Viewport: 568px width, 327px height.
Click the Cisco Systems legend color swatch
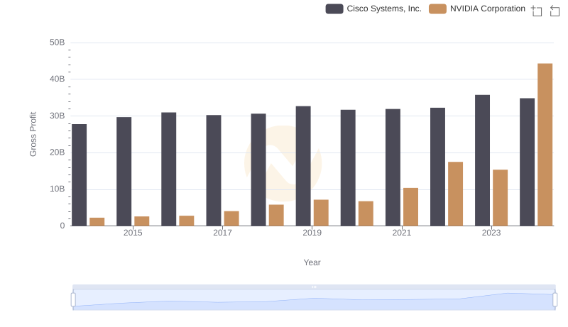(x=334, y=9)
